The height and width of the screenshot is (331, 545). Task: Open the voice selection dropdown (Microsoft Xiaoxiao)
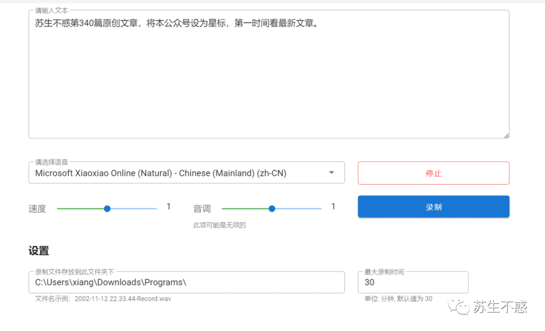click(x=186, y=173)
